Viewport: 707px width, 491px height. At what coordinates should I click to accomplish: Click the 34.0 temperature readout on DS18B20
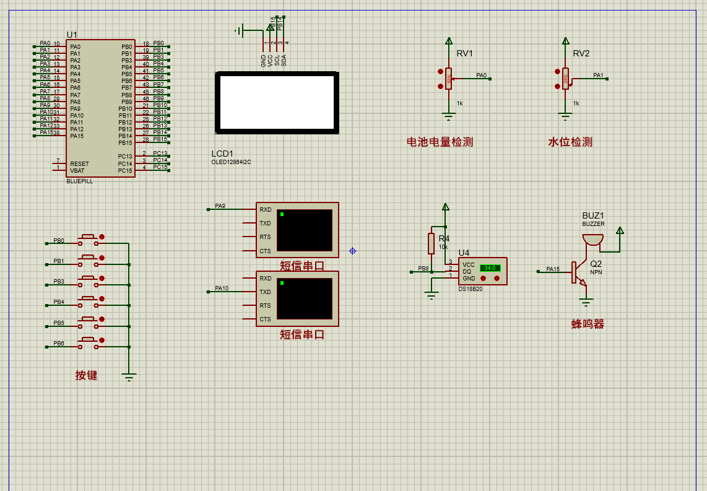(x=490, y=268)
